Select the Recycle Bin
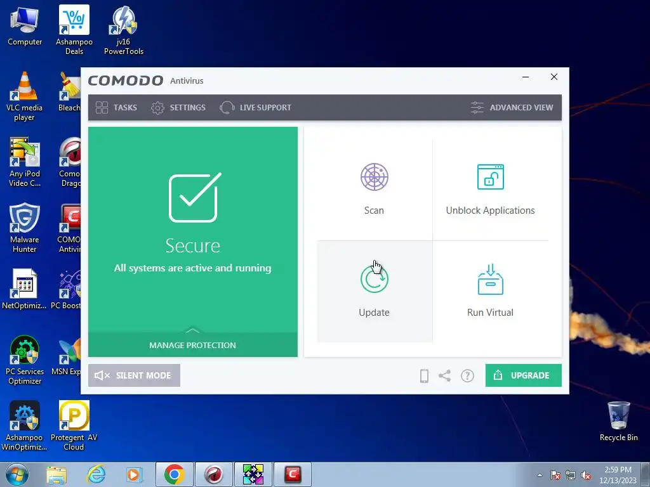 (618, 421)
